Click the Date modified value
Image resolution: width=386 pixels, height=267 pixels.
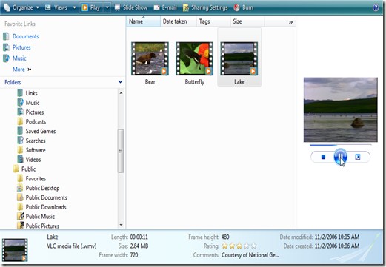pos(337,237)
